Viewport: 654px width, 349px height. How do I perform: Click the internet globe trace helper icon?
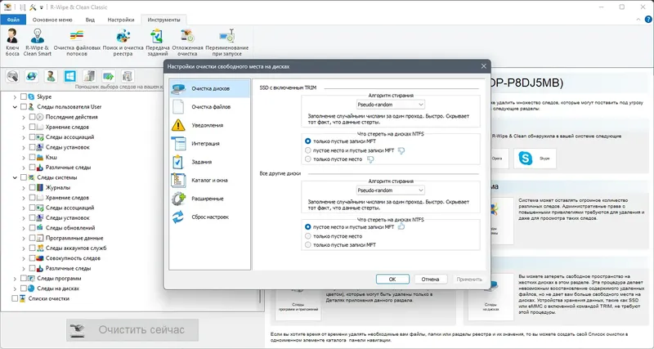tap(32, 76)
